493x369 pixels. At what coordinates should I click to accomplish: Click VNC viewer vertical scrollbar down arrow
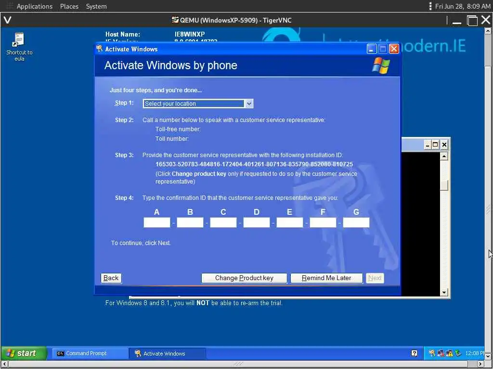click(x=488, y=357)
